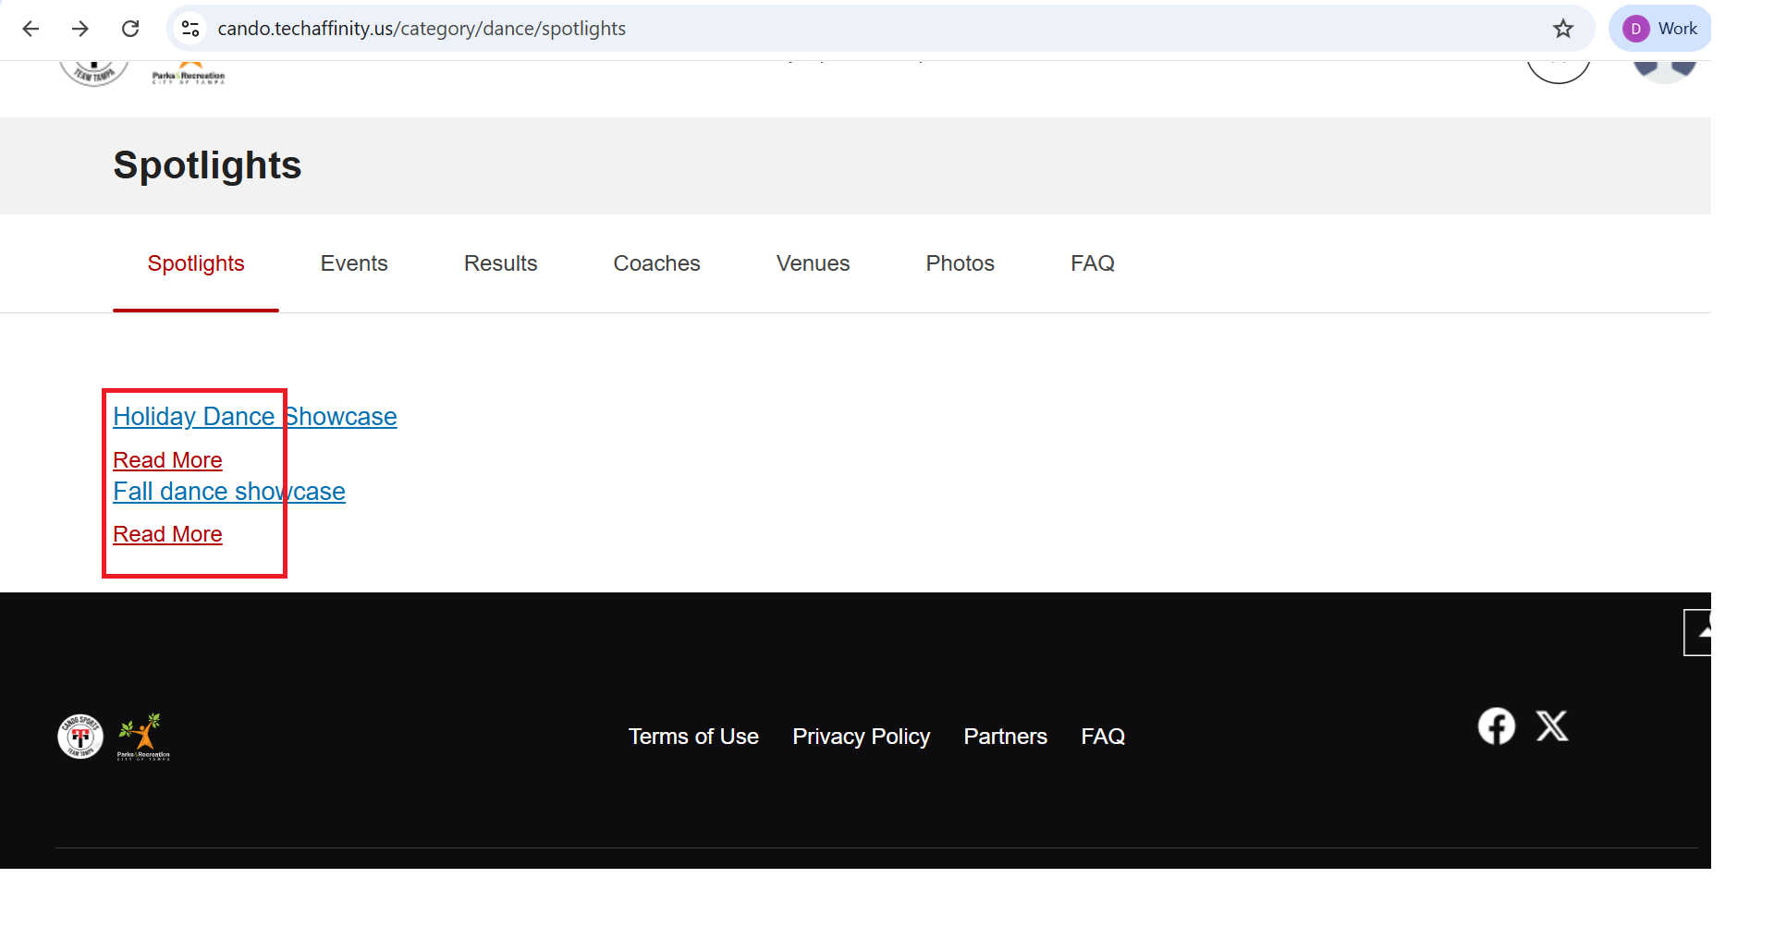Image resolution: width=1774 pixels, height=951 pixels.
Task: Bookmark this page with the star icon
Action: click(1562, 29)
